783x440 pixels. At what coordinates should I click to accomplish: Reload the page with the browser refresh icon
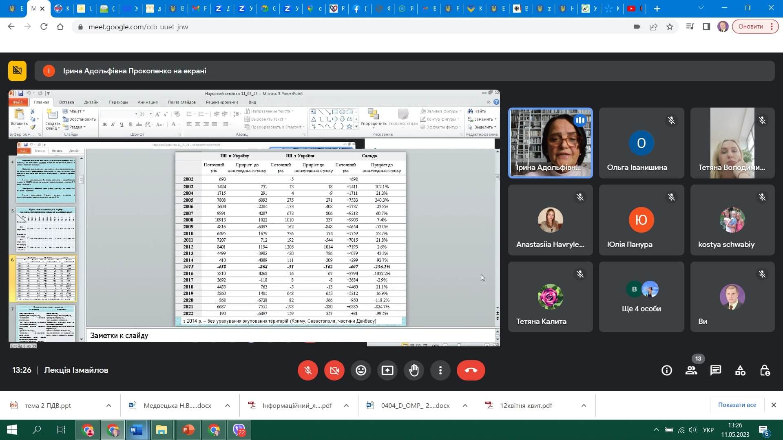click(44, 27)
